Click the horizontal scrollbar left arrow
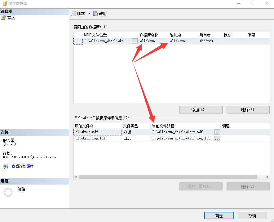 [76, 177]
